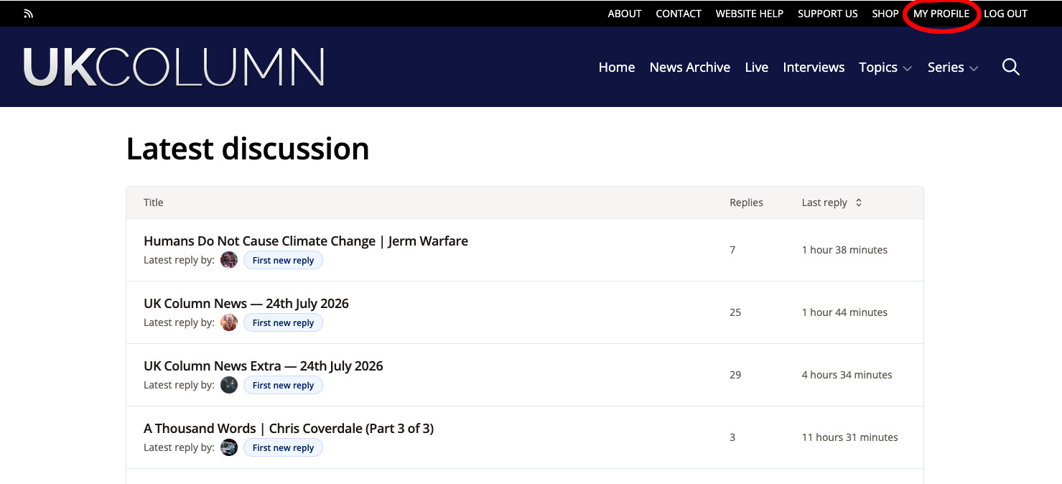Click reply count 3
Image resolution: width=1062 pixels, height=484 pixels.
coord(732,437)
